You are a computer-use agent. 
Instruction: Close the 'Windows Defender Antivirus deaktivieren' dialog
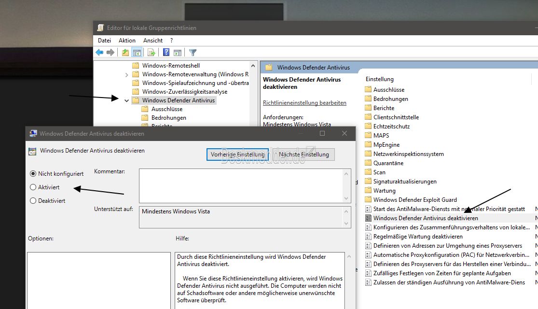pyautogui.click(x=345, y=133)
